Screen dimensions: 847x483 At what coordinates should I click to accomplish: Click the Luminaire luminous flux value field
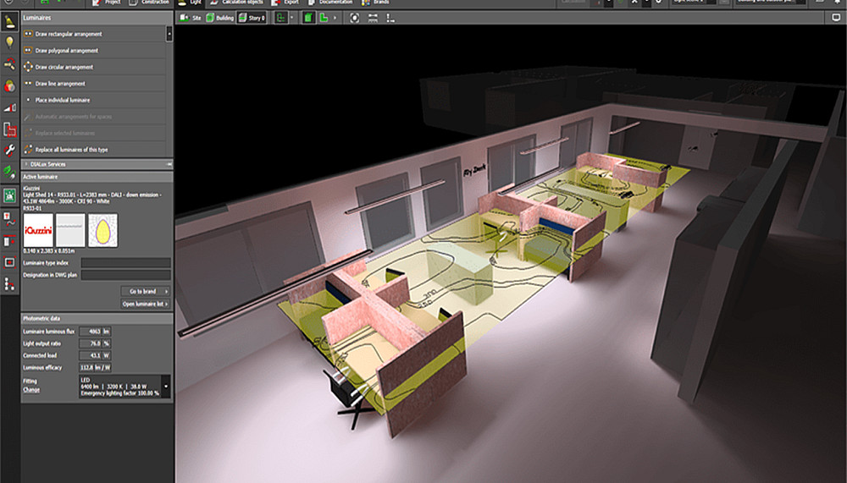pos(95,332)
